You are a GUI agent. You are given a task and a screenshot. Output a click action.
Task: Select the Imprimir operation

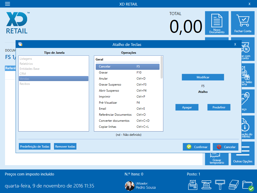[128, 97]
